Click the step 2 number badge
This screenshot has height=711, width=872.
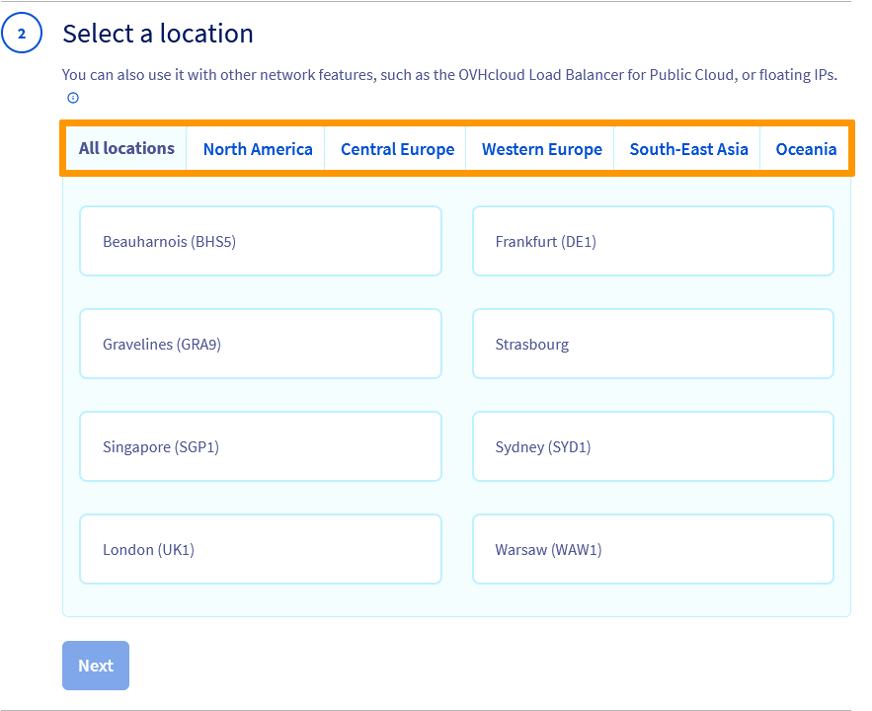(x=22, y=35)
